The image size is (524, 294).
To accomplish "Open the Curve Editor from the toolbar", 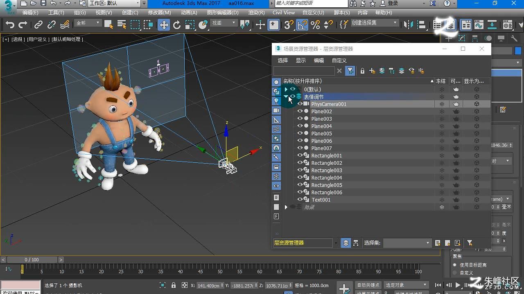I will click(479, 25).
